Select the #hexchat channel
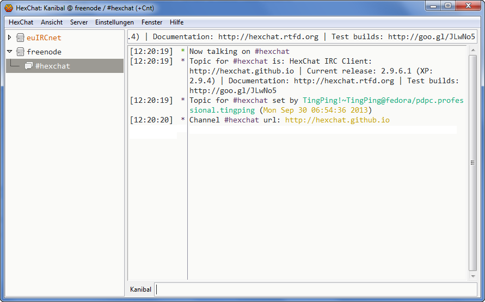Viewport: 485px width, 302px height. (x=65, y=66)
